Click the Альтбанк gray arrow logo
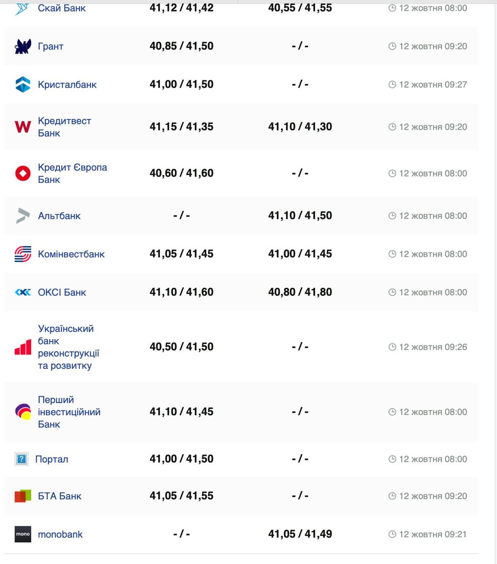 [x=23, y=216]
